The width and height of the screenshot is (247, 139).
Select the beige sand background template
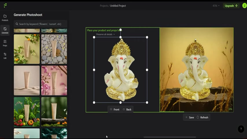[27, 81]
